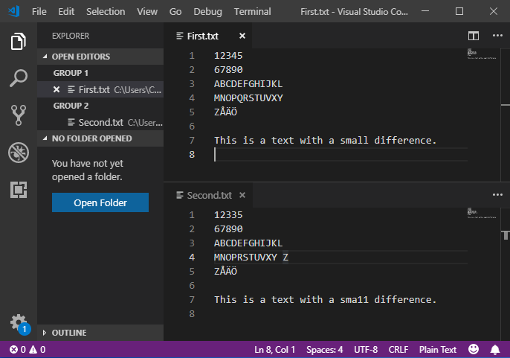Open the Search view icon
510x358 pixels.
click(19, 77)
